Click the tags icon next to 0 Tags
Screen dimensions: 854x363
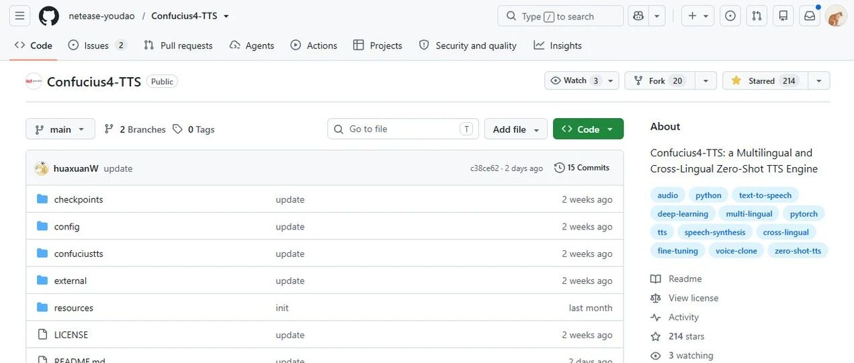pos(177,129)
